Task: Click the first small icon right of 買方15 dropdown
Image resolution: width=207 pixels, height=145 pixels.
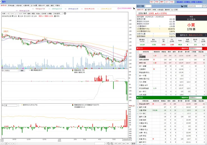Action: point(203,49)
